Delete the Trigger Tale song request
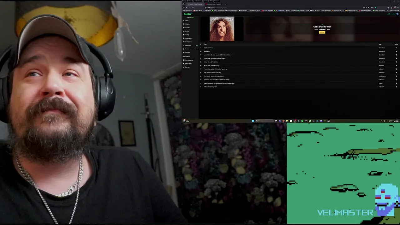 pyautogui.click(x=396, y=58)
